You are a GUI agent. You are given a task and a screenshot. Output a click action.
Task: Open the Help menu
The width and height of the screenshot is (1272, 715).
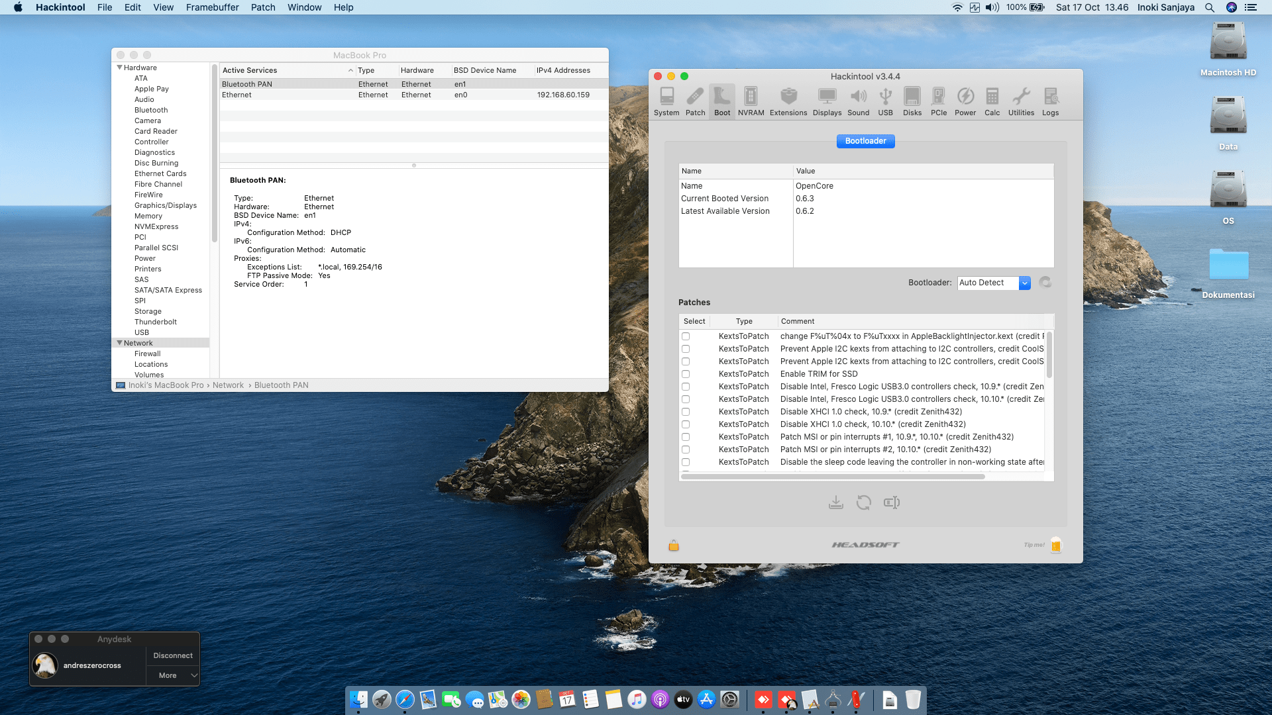tap(343, 7)
